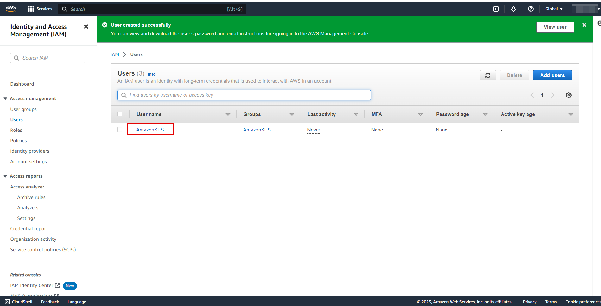Focus the top AWS Search bar
This screenshot has height=306, width=601.
tap(152, 9)
